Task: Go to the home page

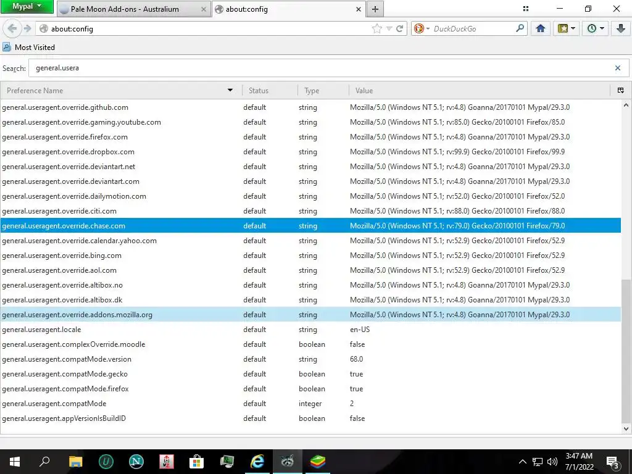Action: coord(541,28)
